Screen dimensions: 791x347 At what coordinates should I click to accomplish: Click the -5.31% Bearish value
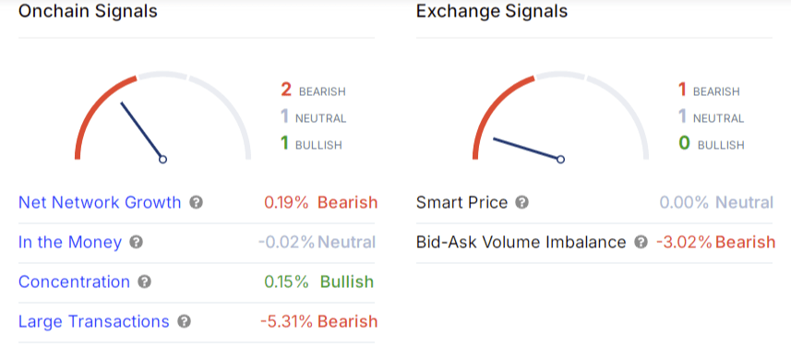tap(318, 321)
